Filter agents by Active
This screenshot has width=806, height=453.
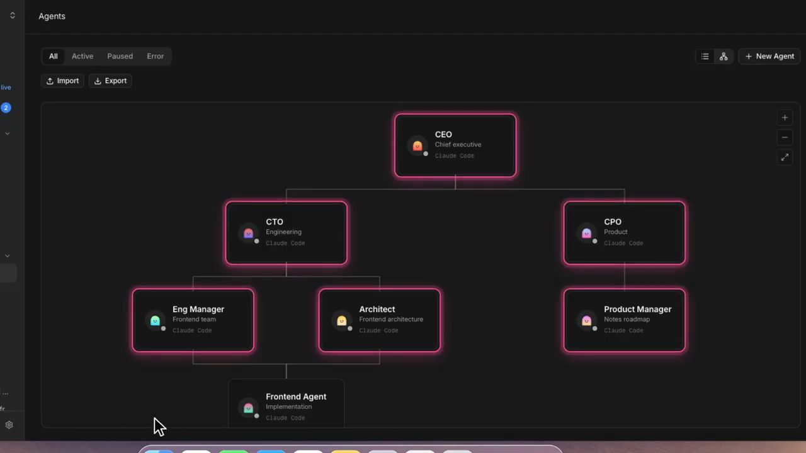tap(82, 57)
